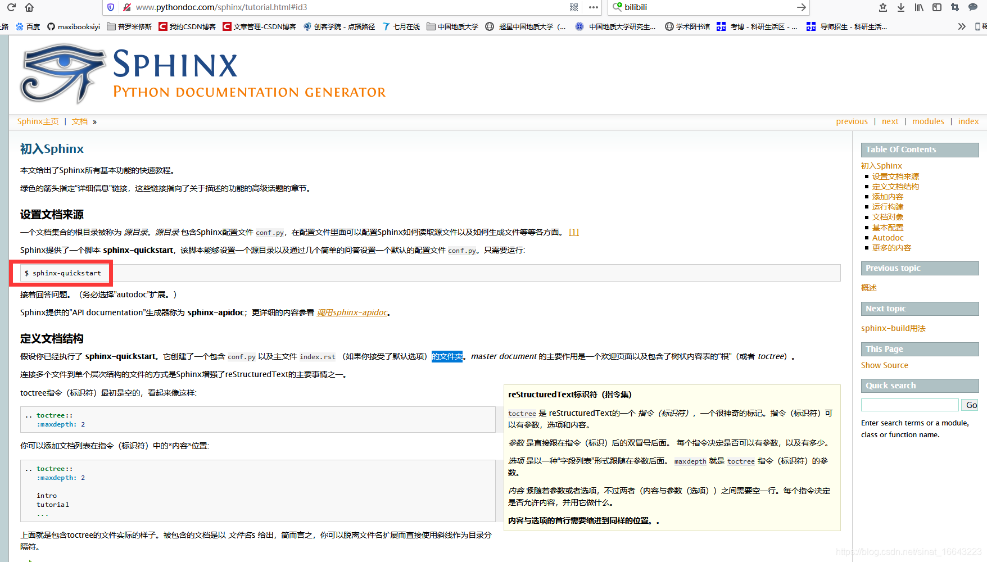Open bookmark star toolbar icon

pos(883,7)
